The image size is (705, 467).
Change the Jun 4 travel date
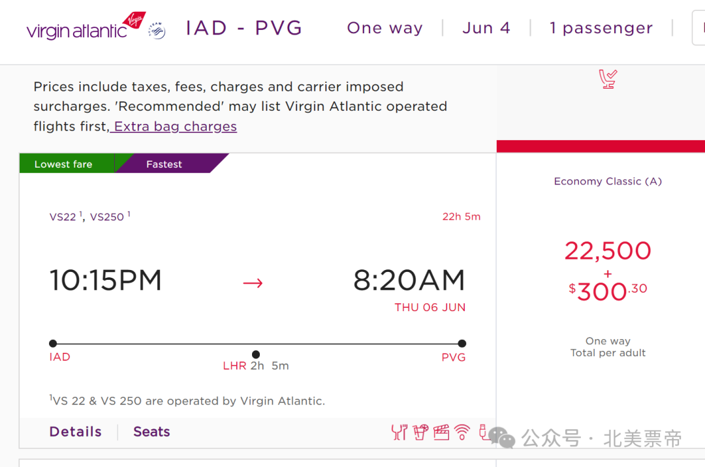click(x=486, y=28)
